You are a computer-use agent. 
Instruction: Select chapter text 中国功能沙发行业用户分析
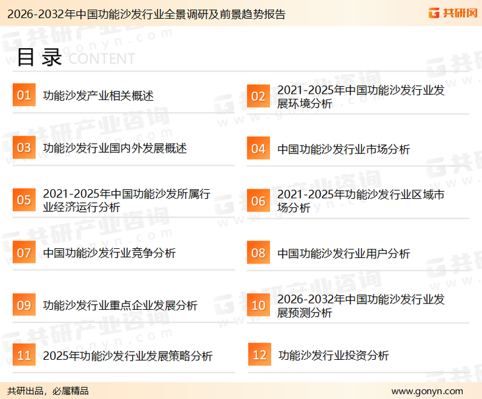(x=343, y=253)
